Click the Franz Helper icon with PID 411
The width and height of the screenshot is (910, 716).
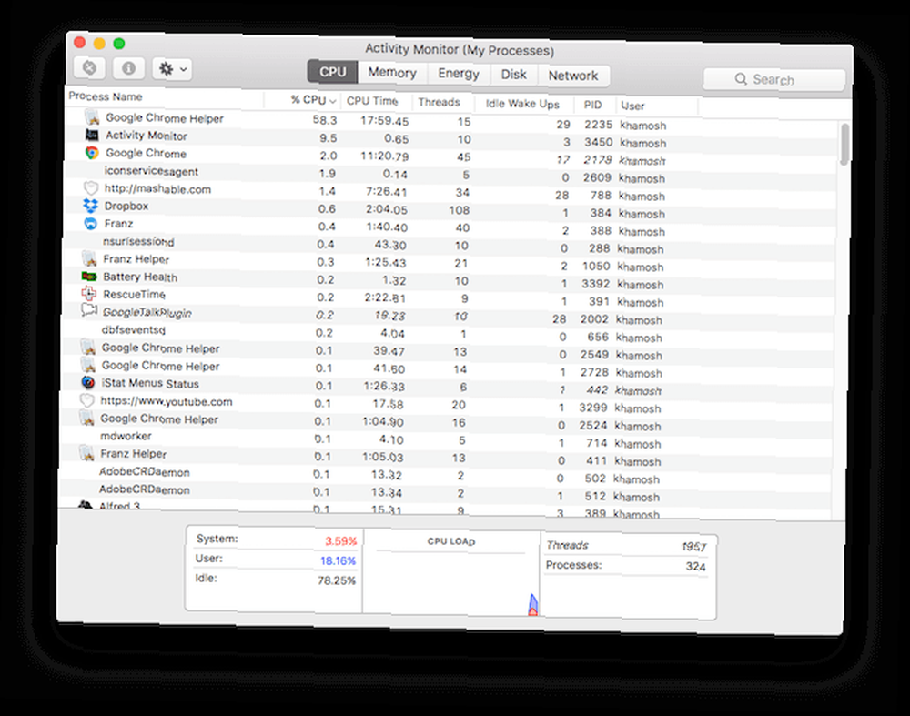[x=86, y=452]
